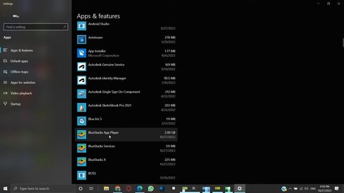Click the 'Apps' sidebar heading
The width and height of the screenshot is (344, 193).
pyautogui.click(x=7, y=38)
